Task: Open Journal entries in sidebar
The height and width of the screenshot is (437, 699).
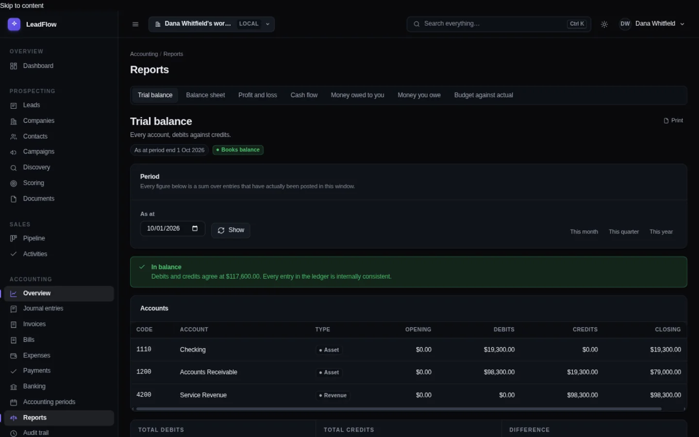Action: click(x=59, y=309)
